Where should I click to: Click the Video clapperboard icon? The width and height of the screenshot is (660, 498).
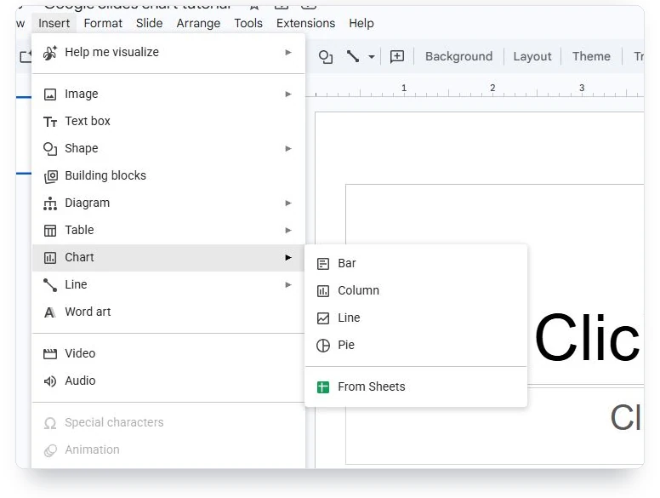pos(50,354)
